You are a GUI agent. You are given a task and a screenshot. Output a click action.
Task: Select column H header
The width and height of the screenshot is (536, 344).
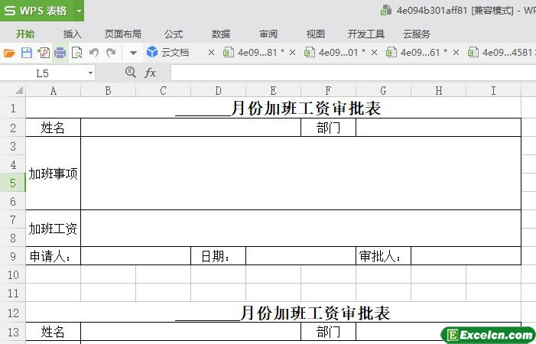(x=439, y=90)
